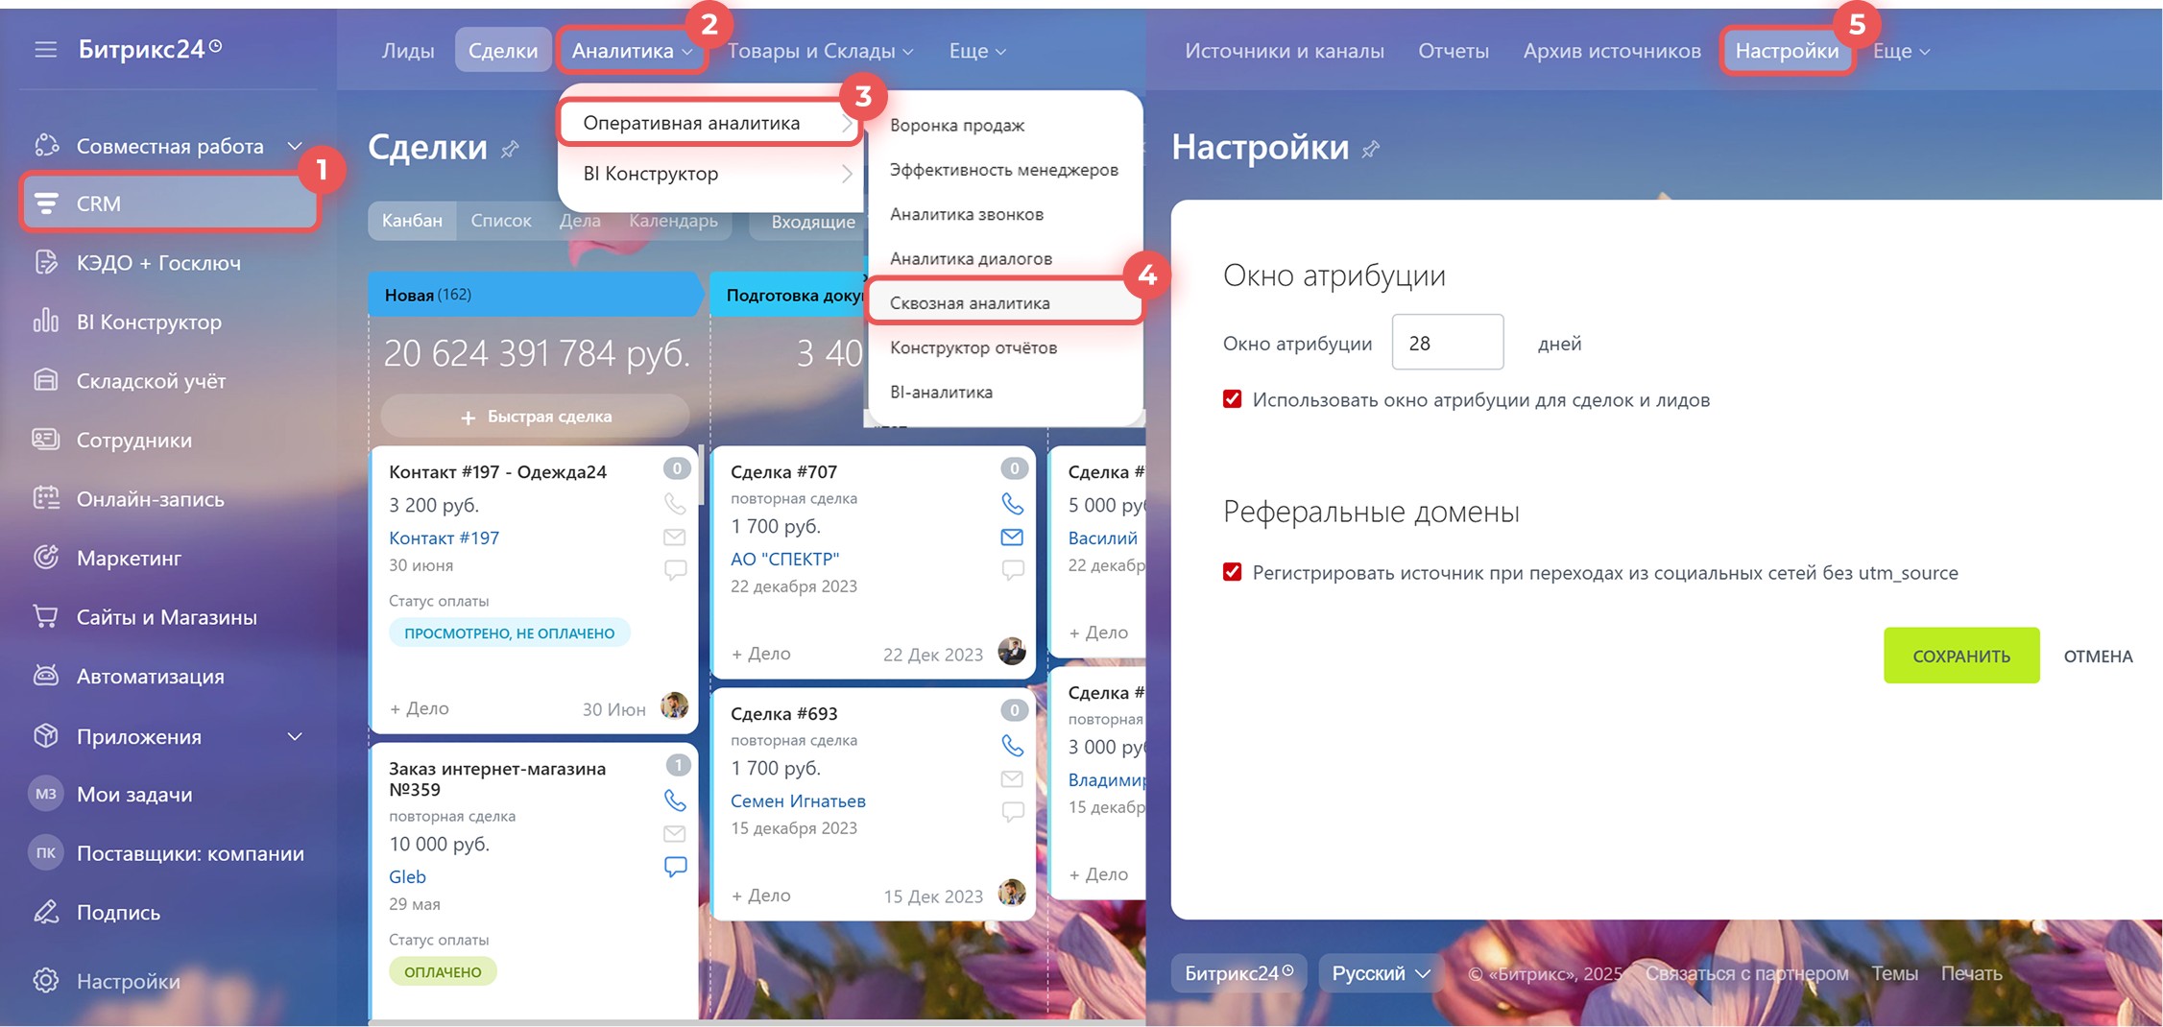Screen dimensions: 2163x1027
Task: Click the chat icon on Заказ интернет-магазина №359
Action: pos(675,867)
